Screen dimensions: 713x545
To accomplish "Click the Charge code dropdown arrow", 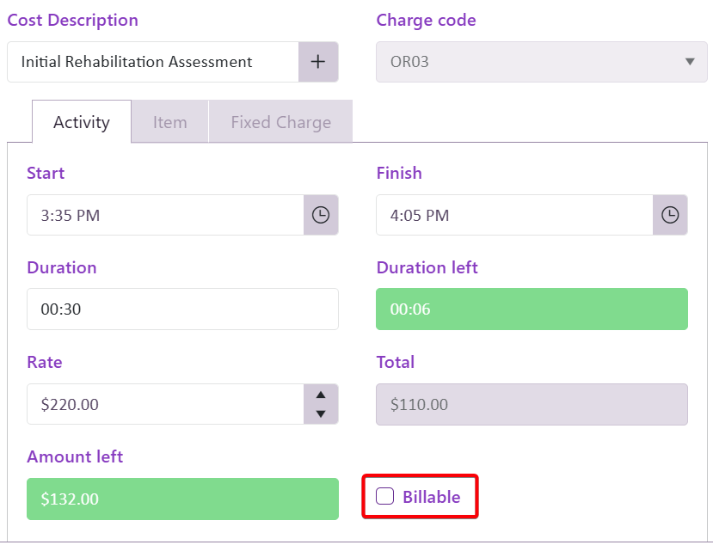I will pos(689,62).
